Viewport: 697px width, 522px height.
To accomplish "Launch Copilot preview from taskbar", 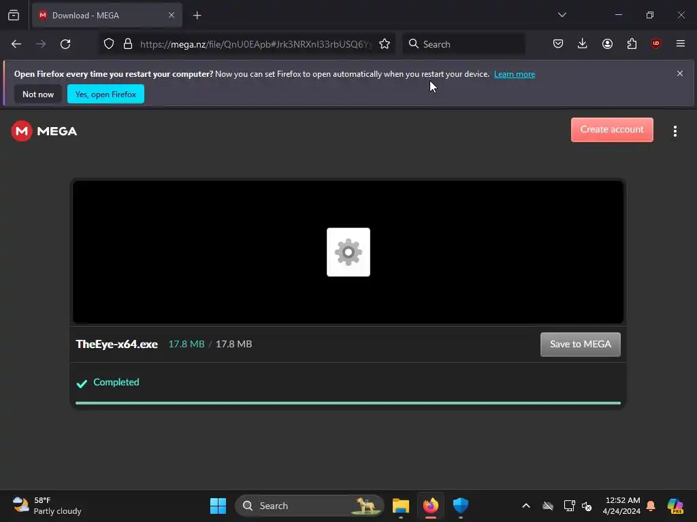I will 675,506.
